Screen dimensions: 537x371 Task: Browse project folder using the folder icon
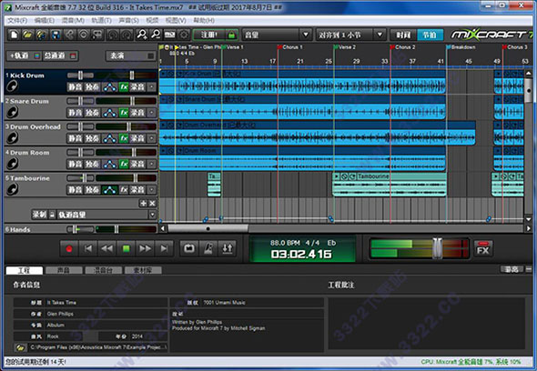21,347
